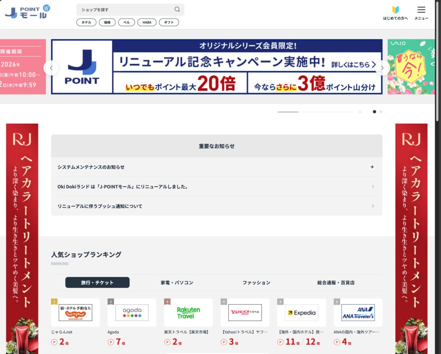Toggle the ホテル search filter tag
This screenshot has height=354, width=441.
[x=86, y=22]
